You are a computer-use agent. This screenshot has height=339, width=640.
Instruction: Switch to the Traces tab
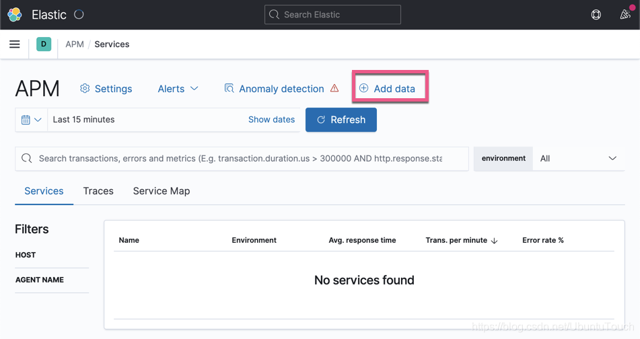[x=98, y=191]
